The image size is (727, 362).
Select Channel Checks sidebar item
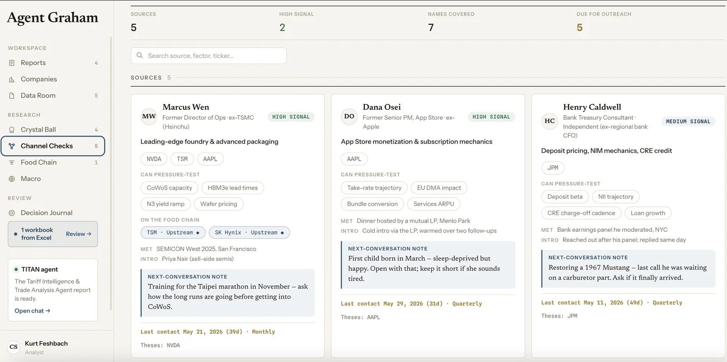pyautogui.click(x=53, y=146)
